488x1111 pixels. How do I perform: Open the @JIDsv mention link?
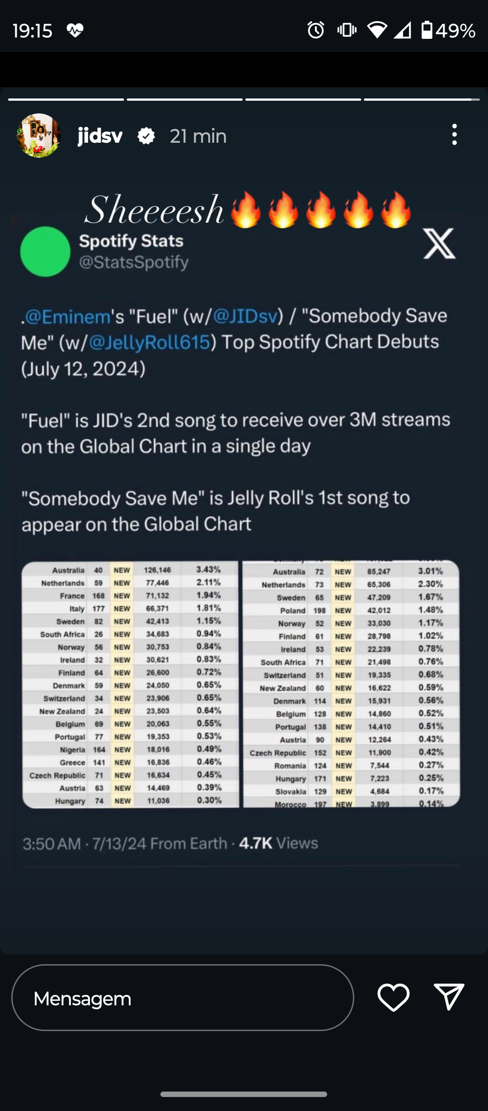pyautogui.click(x=245, y=316)
